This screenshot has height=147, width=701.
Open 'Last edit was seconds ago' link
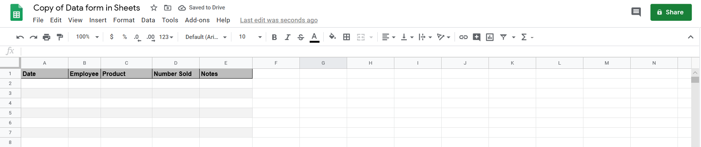(279, 20)
